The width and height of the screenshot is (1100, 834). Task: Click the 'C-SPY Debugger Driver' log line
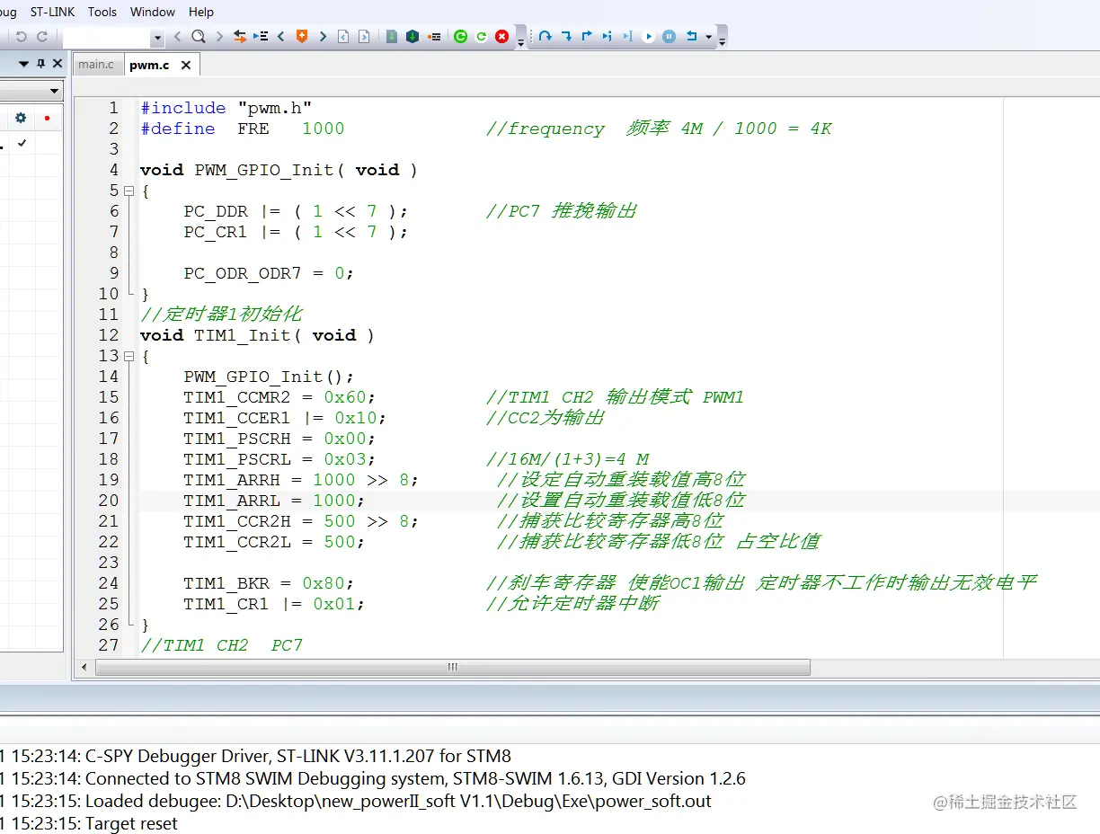coord(256,756)
